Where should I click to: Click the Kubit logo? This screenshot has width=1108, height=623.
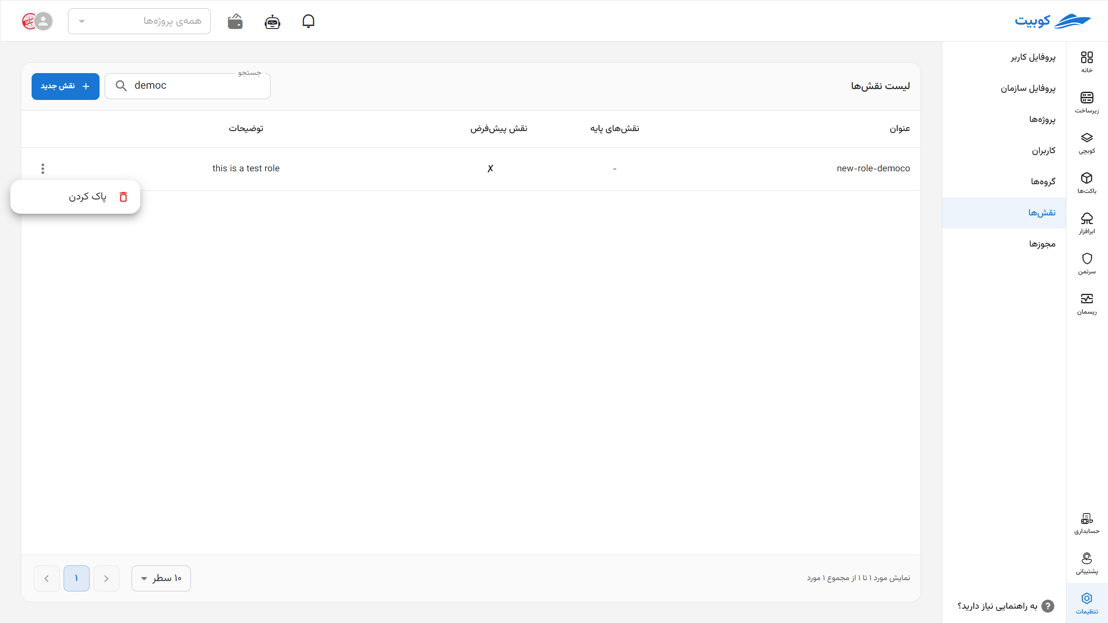point(1053,21)
